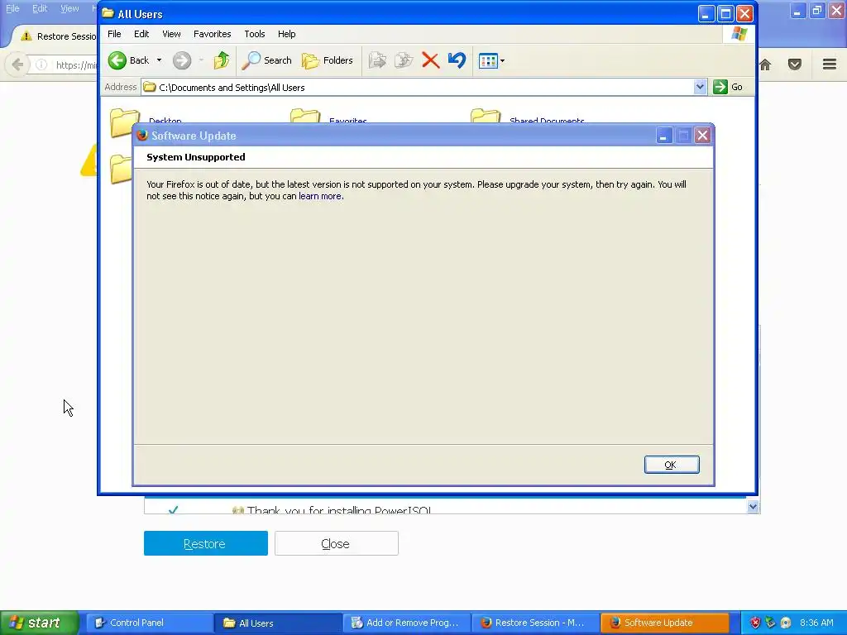
Task: Switch to Add or Remove Programs in taskbar
Action: [x=407, y=623]
